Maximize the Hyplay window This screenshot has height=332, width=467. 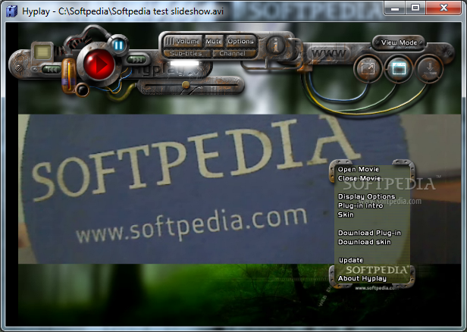[x=415, y=8]
